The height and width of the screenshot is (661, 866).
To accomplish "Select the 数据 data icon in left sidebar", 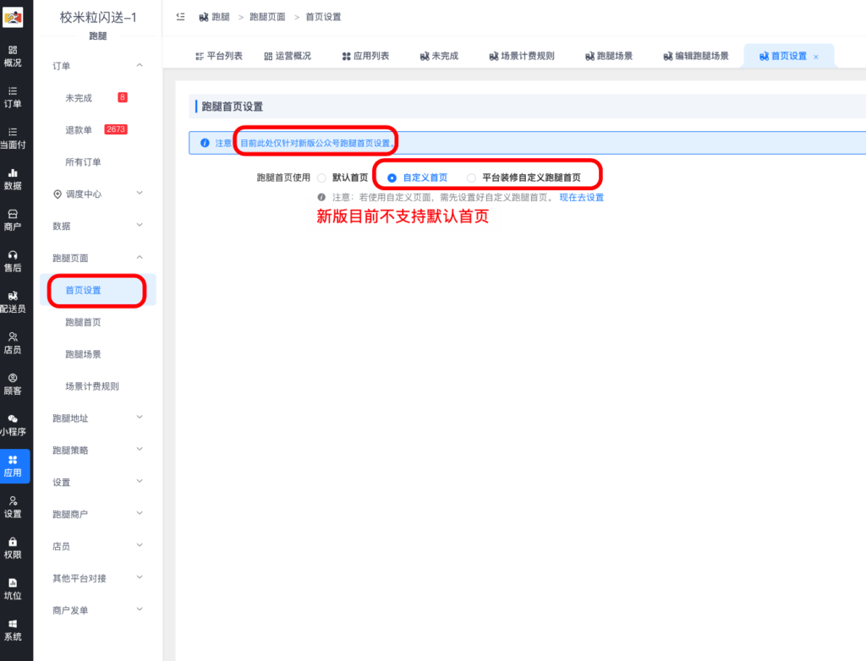I will 15,176.
